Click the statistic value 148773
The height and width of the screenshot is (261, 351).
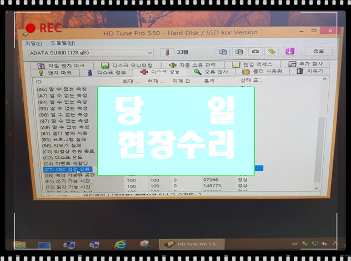click(212, 185)
